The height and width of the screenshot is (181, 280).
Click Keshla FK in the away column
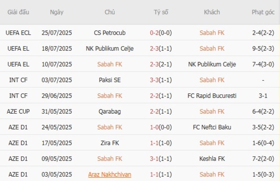212,159
